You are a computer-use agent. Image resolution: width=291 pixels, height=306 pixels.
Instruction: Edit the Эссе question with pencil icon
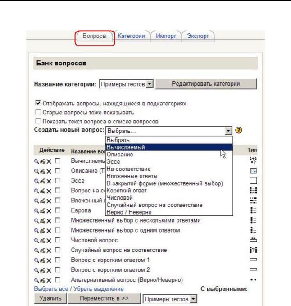coord(42,181)
